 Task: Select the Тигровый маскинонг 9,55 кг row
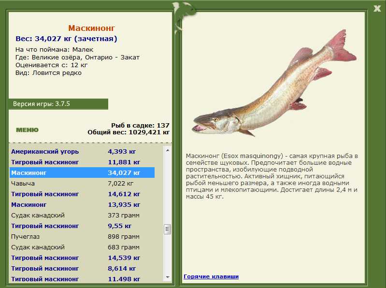pyautogui.click(x=82, y=226)
